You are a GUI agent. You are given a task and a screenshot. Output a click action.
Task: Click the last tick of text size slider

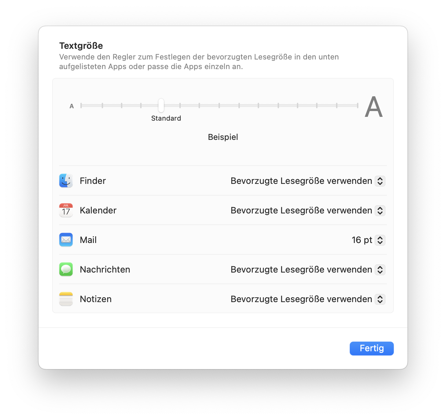pos(357,106)
